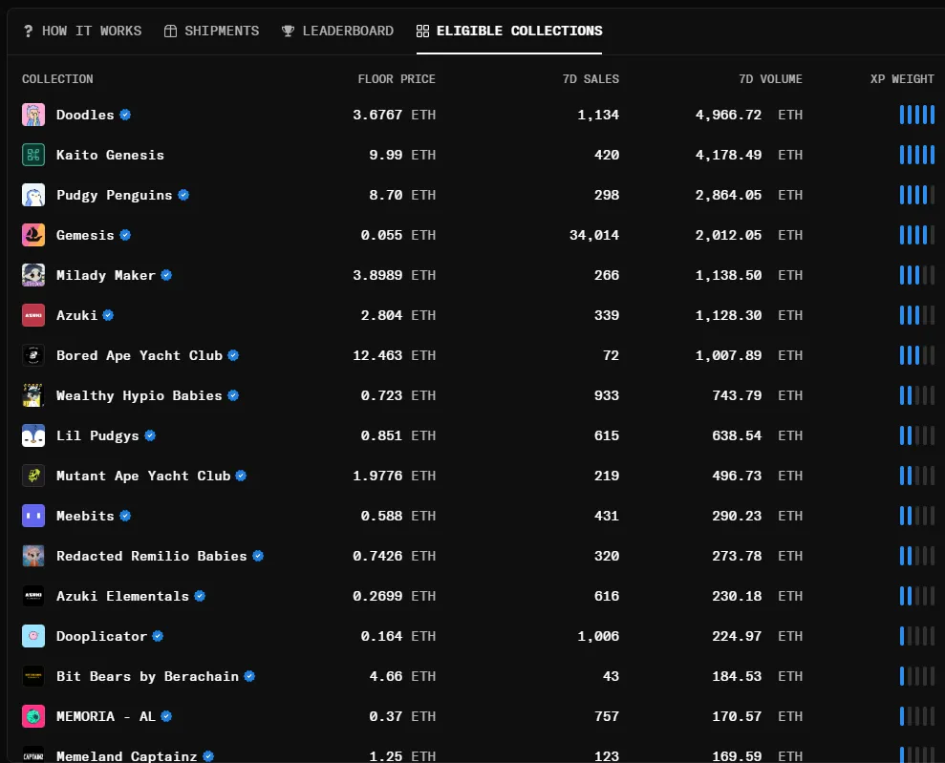Open the How It Works tab
The width and height of the screenshot is (945, 763).
click(82, 31)
